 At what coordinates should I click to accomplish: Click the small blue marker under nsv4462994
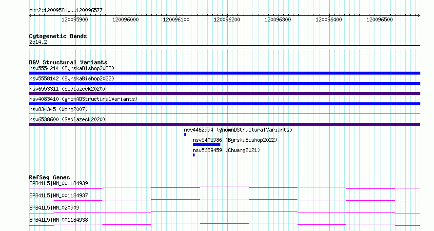coord(185,135)
